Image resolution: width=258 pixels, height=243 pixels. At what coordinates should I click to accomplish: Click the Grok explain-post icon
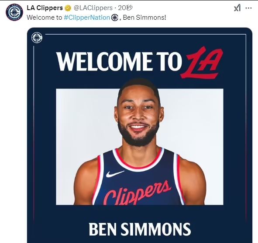pos(237,8)
